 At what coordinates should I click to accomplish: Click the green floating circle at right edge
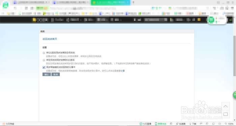(235, 95)
